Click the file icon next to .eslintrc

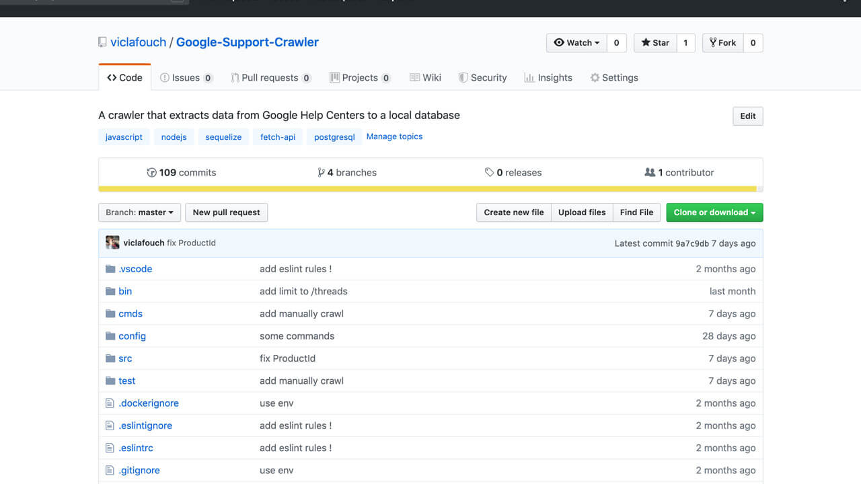[110, 448]
